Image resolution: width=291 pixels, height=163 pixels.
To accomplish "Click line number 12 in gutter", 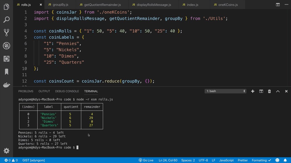I will 24,81.
